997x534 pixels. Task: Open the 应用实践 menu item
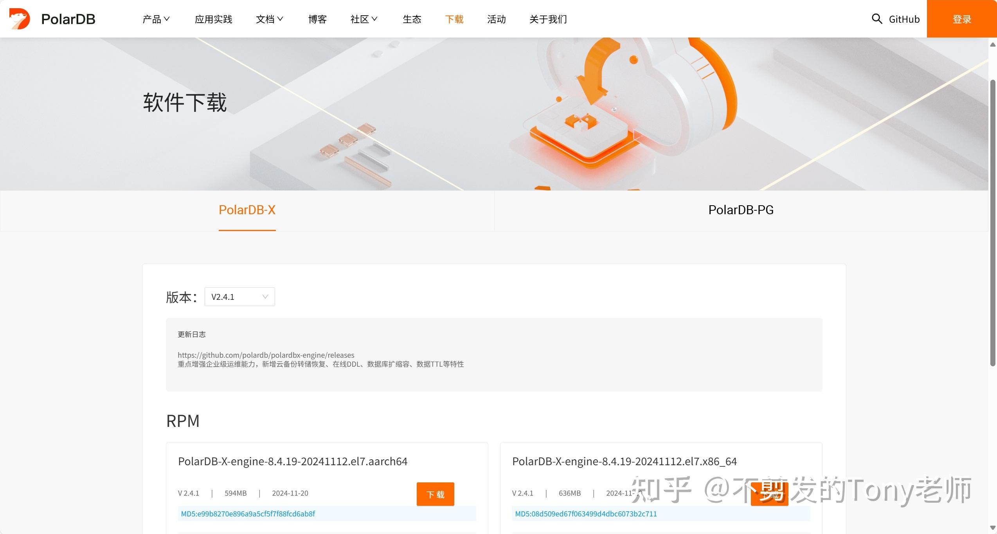(x=213, y=19)
